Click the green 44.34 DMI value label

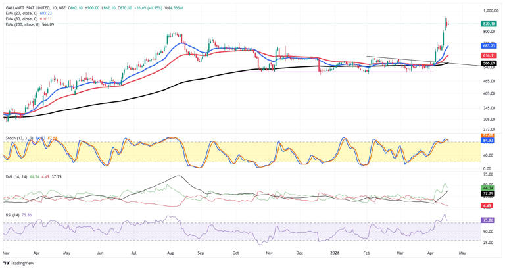pos(488,188)
